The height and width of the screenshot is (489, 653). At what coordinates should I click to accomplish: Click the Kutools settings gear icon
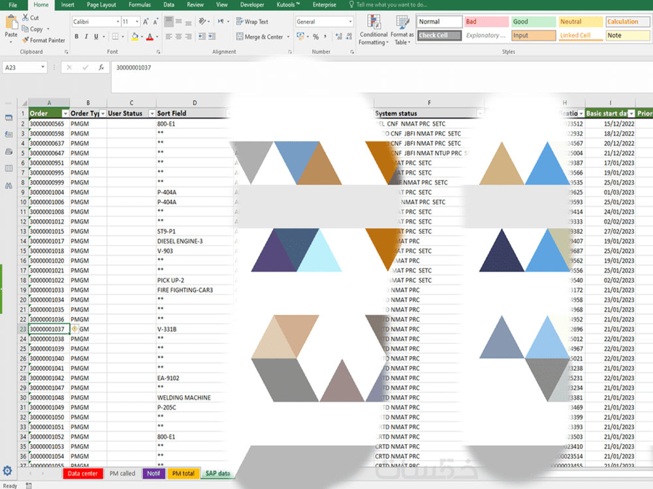[7, 471]
